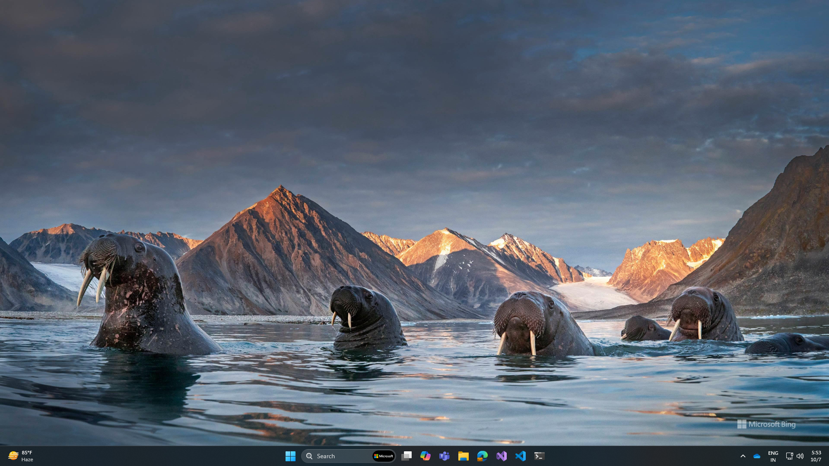Launch Microsoft Edge browser

483,456
